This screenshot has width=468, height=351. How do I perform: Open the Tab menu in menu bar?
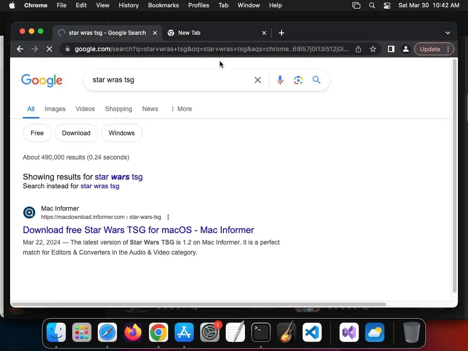point(223,5)
